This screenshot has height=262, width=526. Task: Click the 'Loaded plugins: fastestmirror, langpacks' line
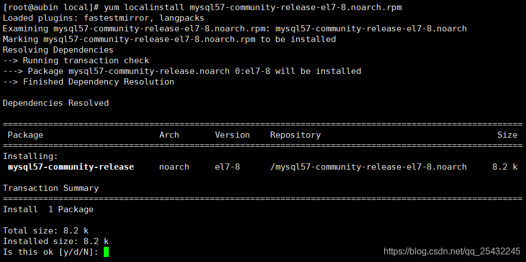(x=104, y=18)
